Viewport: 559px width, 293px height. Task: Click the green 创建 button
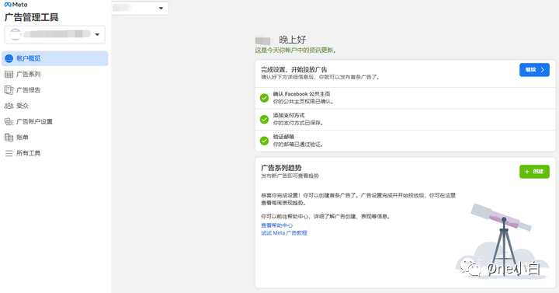(x=534, y=172)
